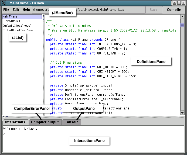The width and height of the screenshot is (187, 155).
Task: Click 'public class MainFrame extends JFrame' line
Action: [83, 40]
